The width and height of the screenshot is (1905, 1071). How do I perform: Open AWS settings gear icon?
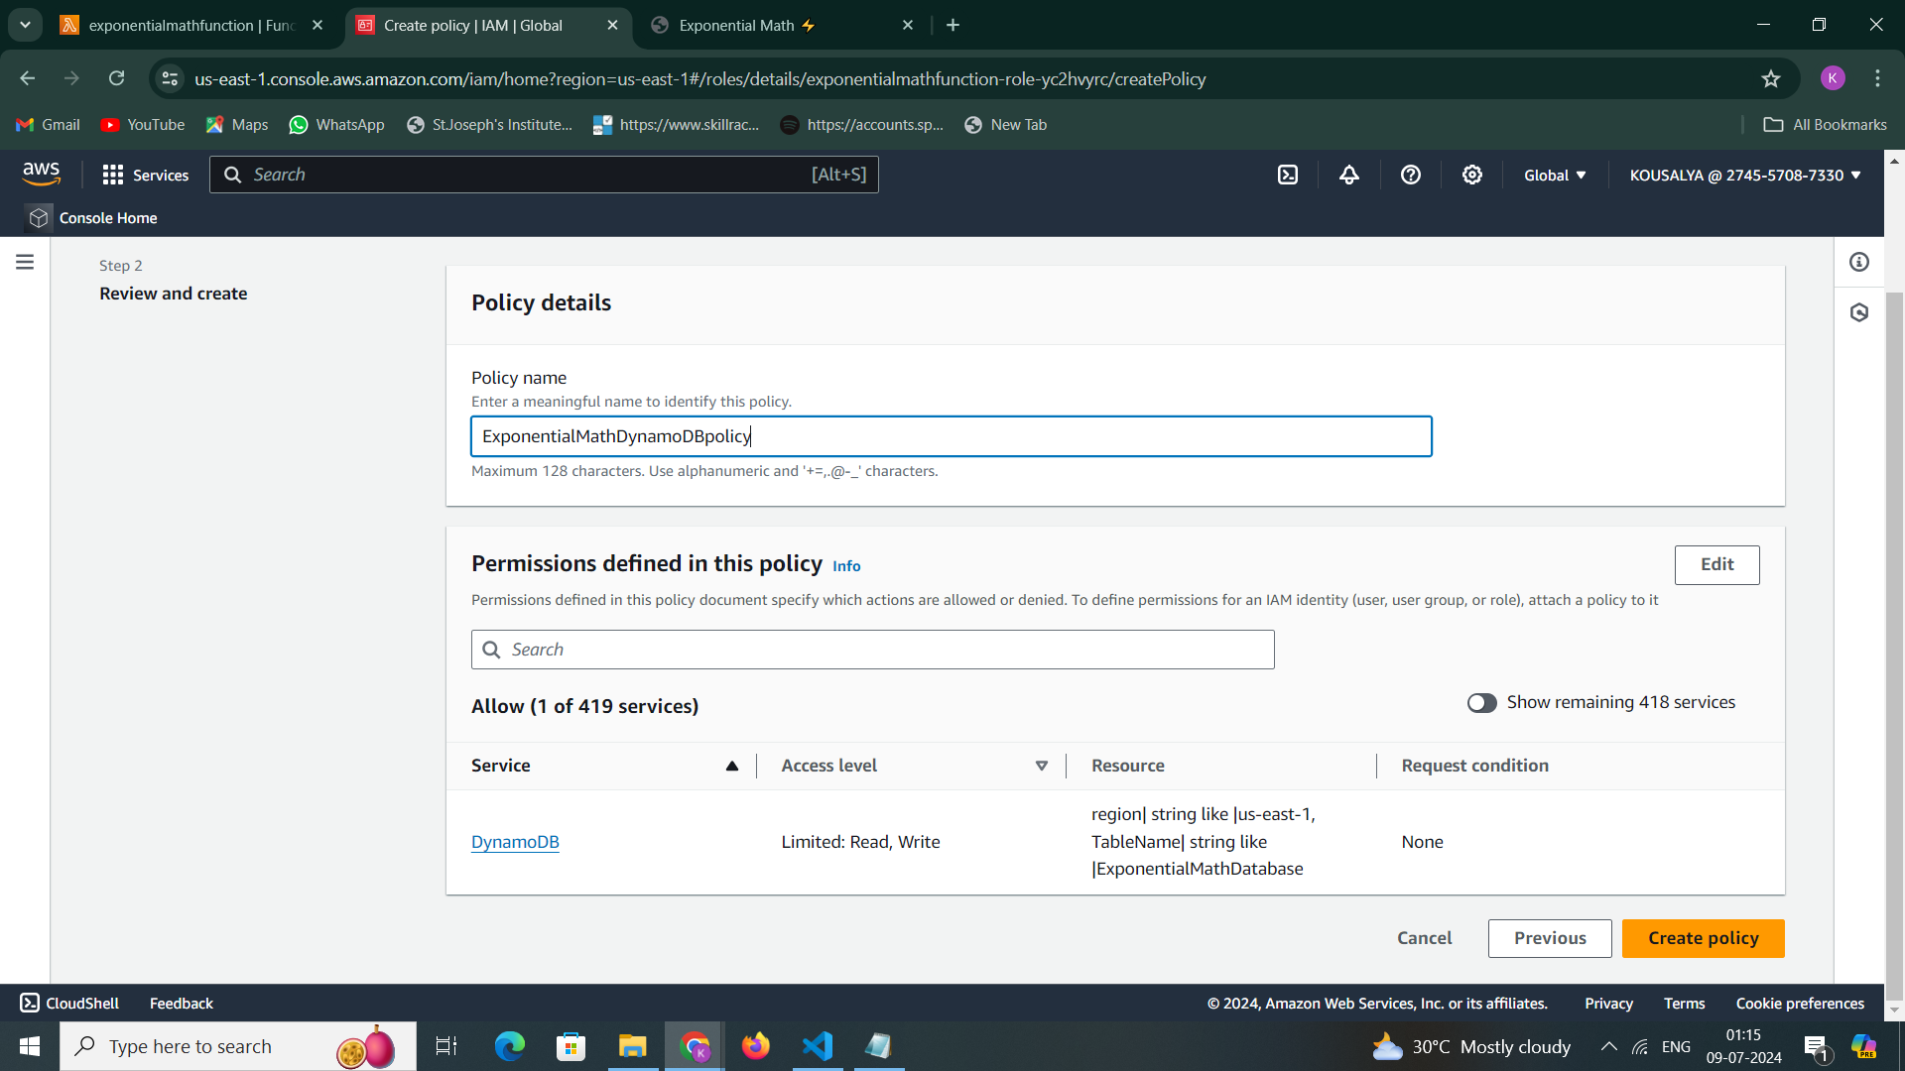tap(1472, 175)
